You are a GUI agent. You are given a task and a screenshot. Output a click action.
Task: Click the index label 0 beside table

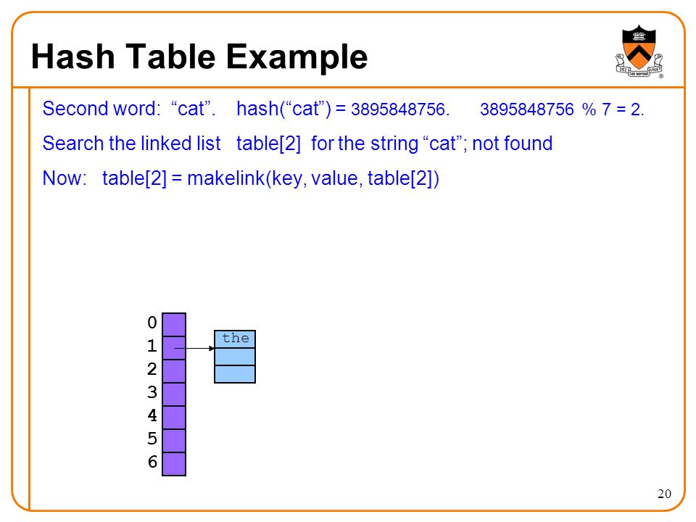(152, 323)
